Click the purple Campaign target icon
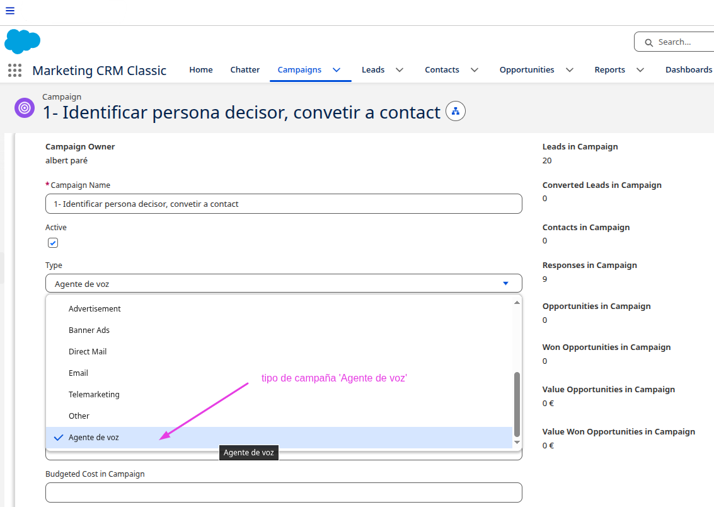 click(25, 108)
